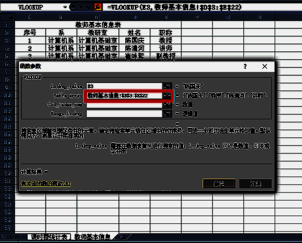Click the sheet tab scroll-to-first arrow
Screen dimensions: 302x243
click(x=3, y=237)
